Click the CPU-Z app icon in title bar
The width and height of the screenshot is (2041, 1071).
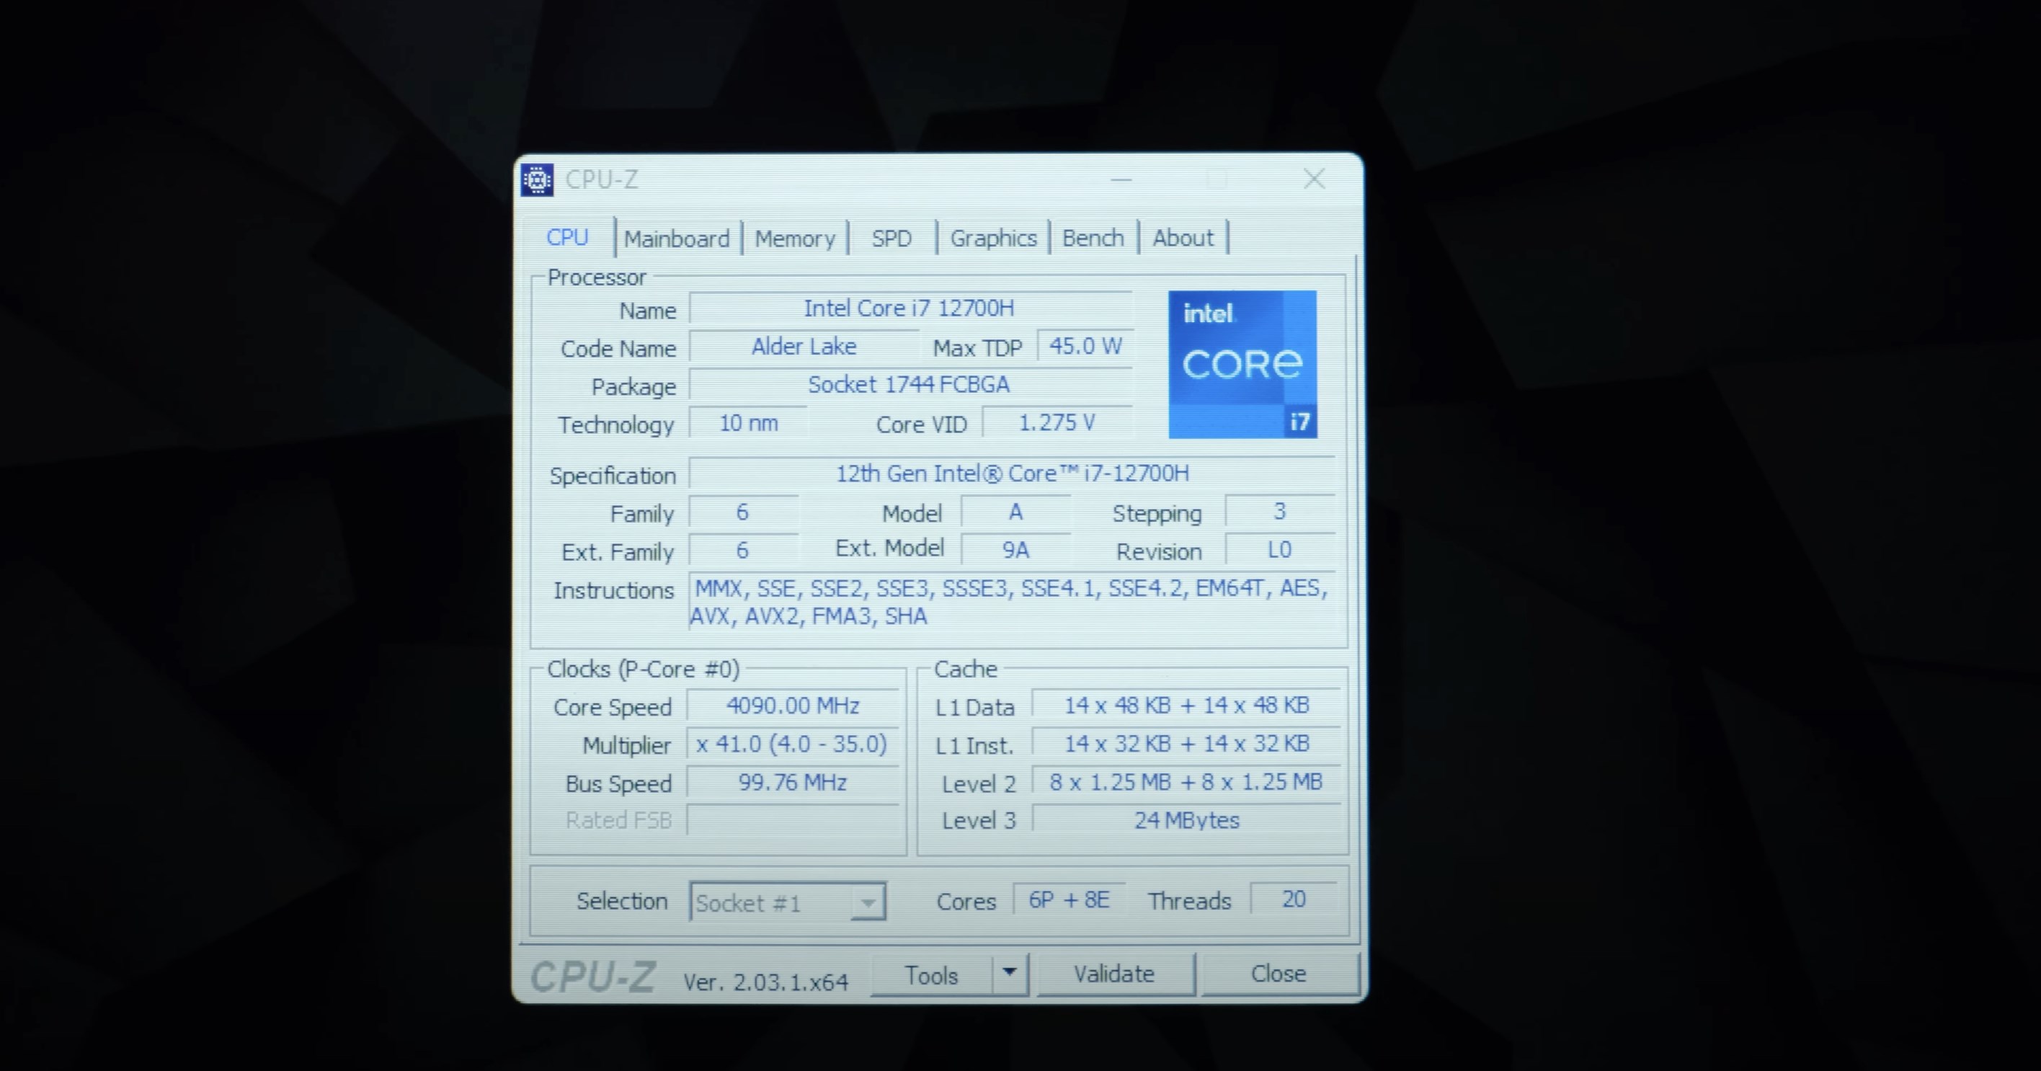(537, 179)
